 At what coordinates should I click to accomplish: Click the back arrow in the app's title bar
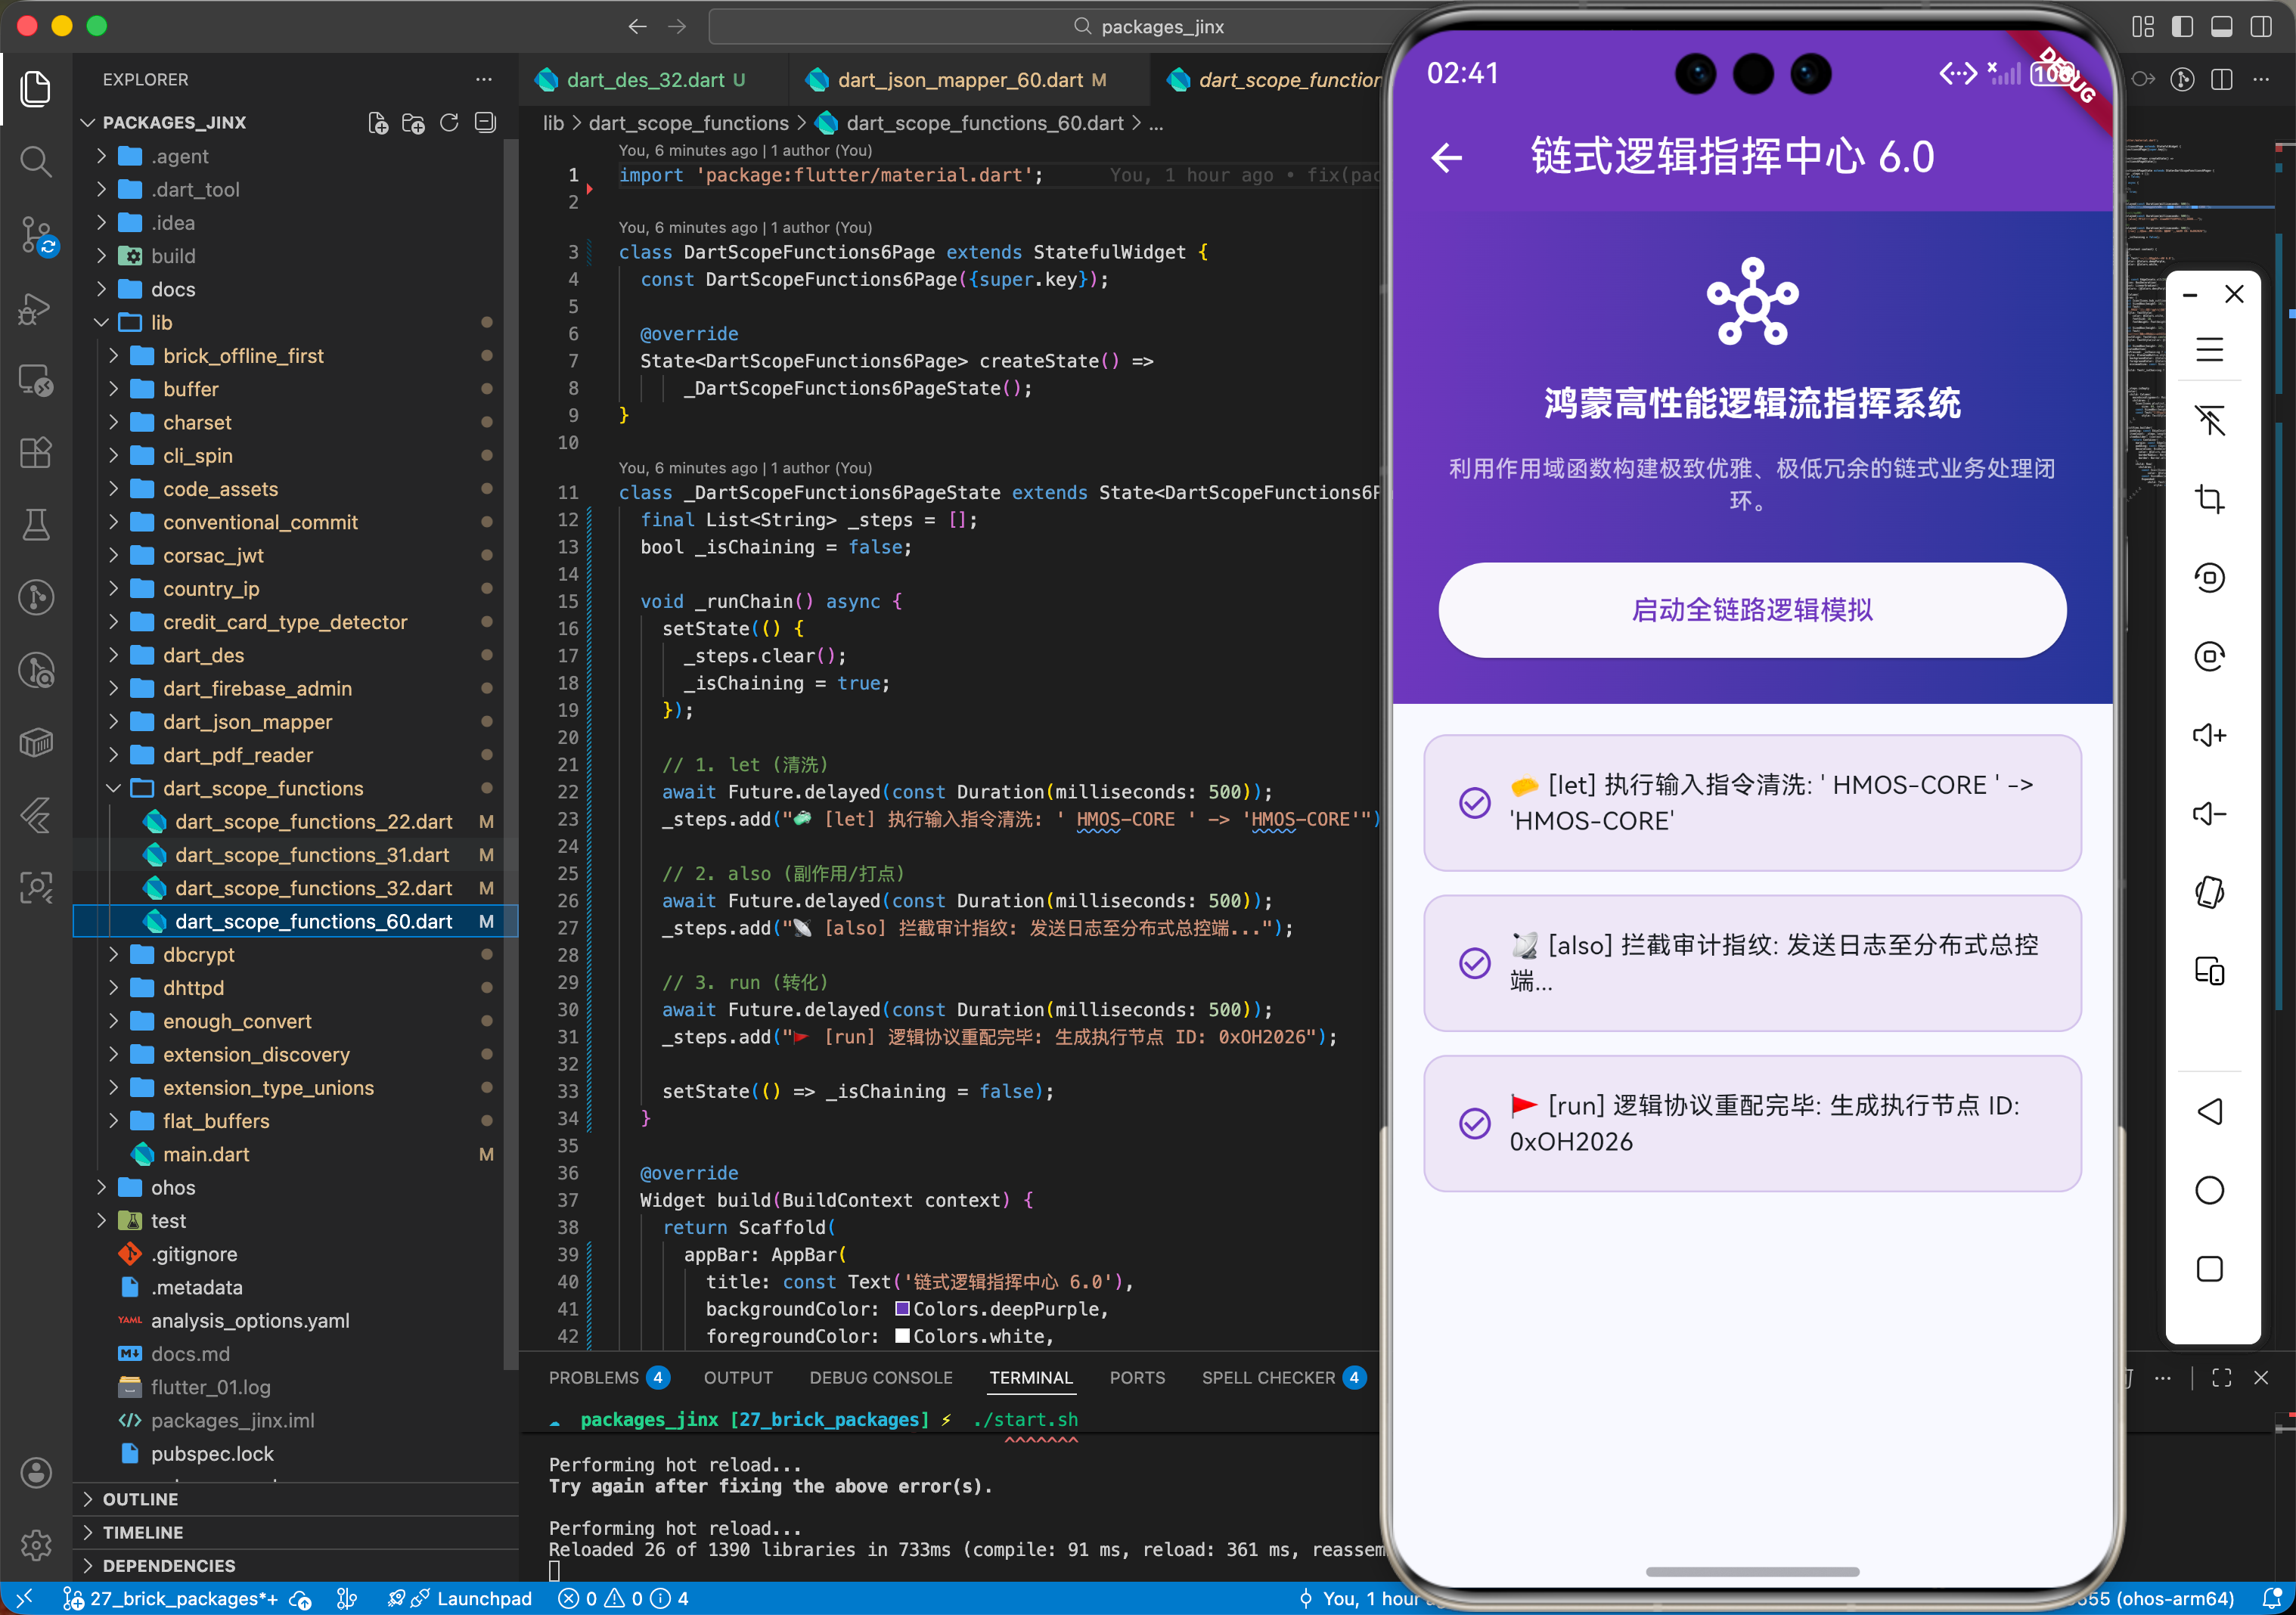point(1446,158)
